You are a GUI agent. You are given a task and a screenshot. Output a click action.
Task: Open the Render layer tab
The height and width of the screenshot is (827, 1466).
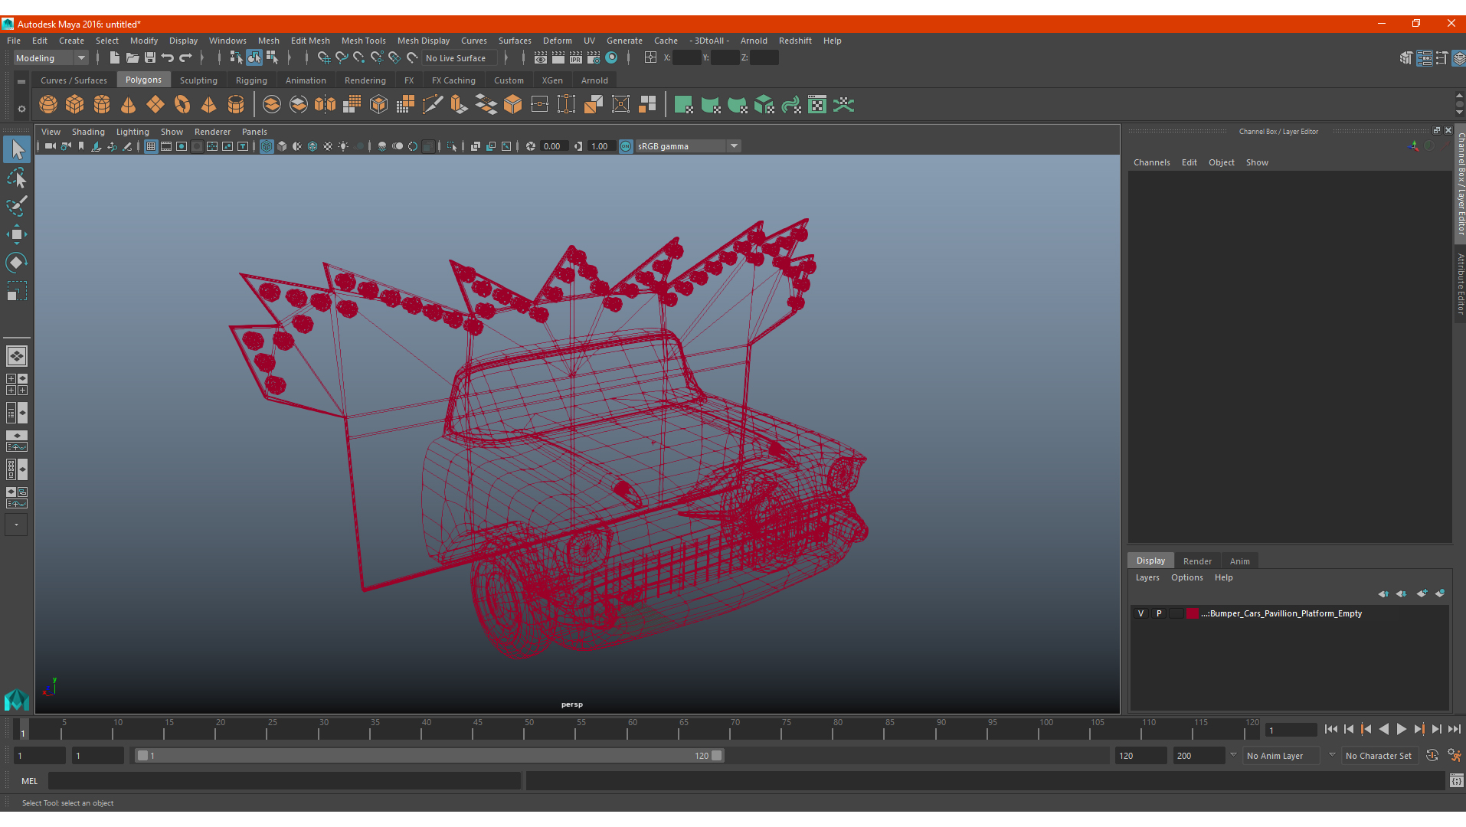[1197, 561]
